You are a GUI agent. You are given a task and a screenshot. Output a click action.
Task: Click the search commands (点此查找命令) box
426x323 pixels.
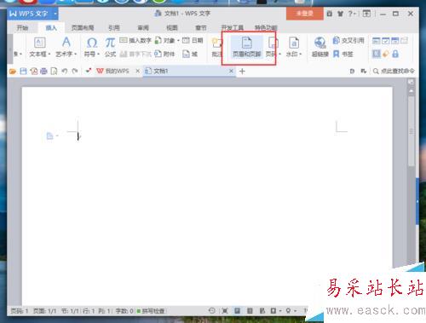[x=394, y=71]
